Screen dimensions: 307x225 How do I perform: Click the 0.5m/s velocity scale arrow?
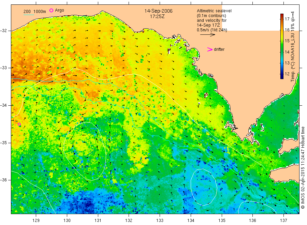point(208,35)
